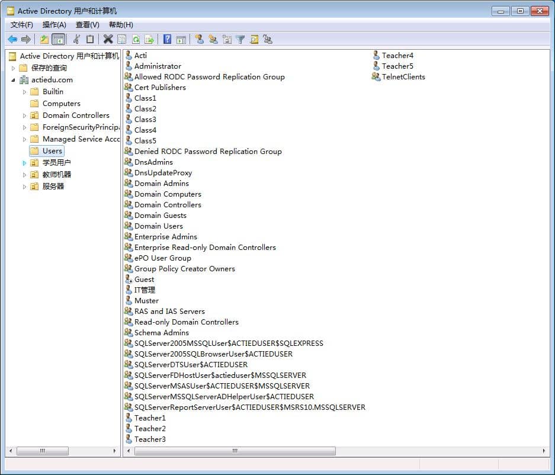Go up one level with folder-arrow icon

click(x=44, y=39)
